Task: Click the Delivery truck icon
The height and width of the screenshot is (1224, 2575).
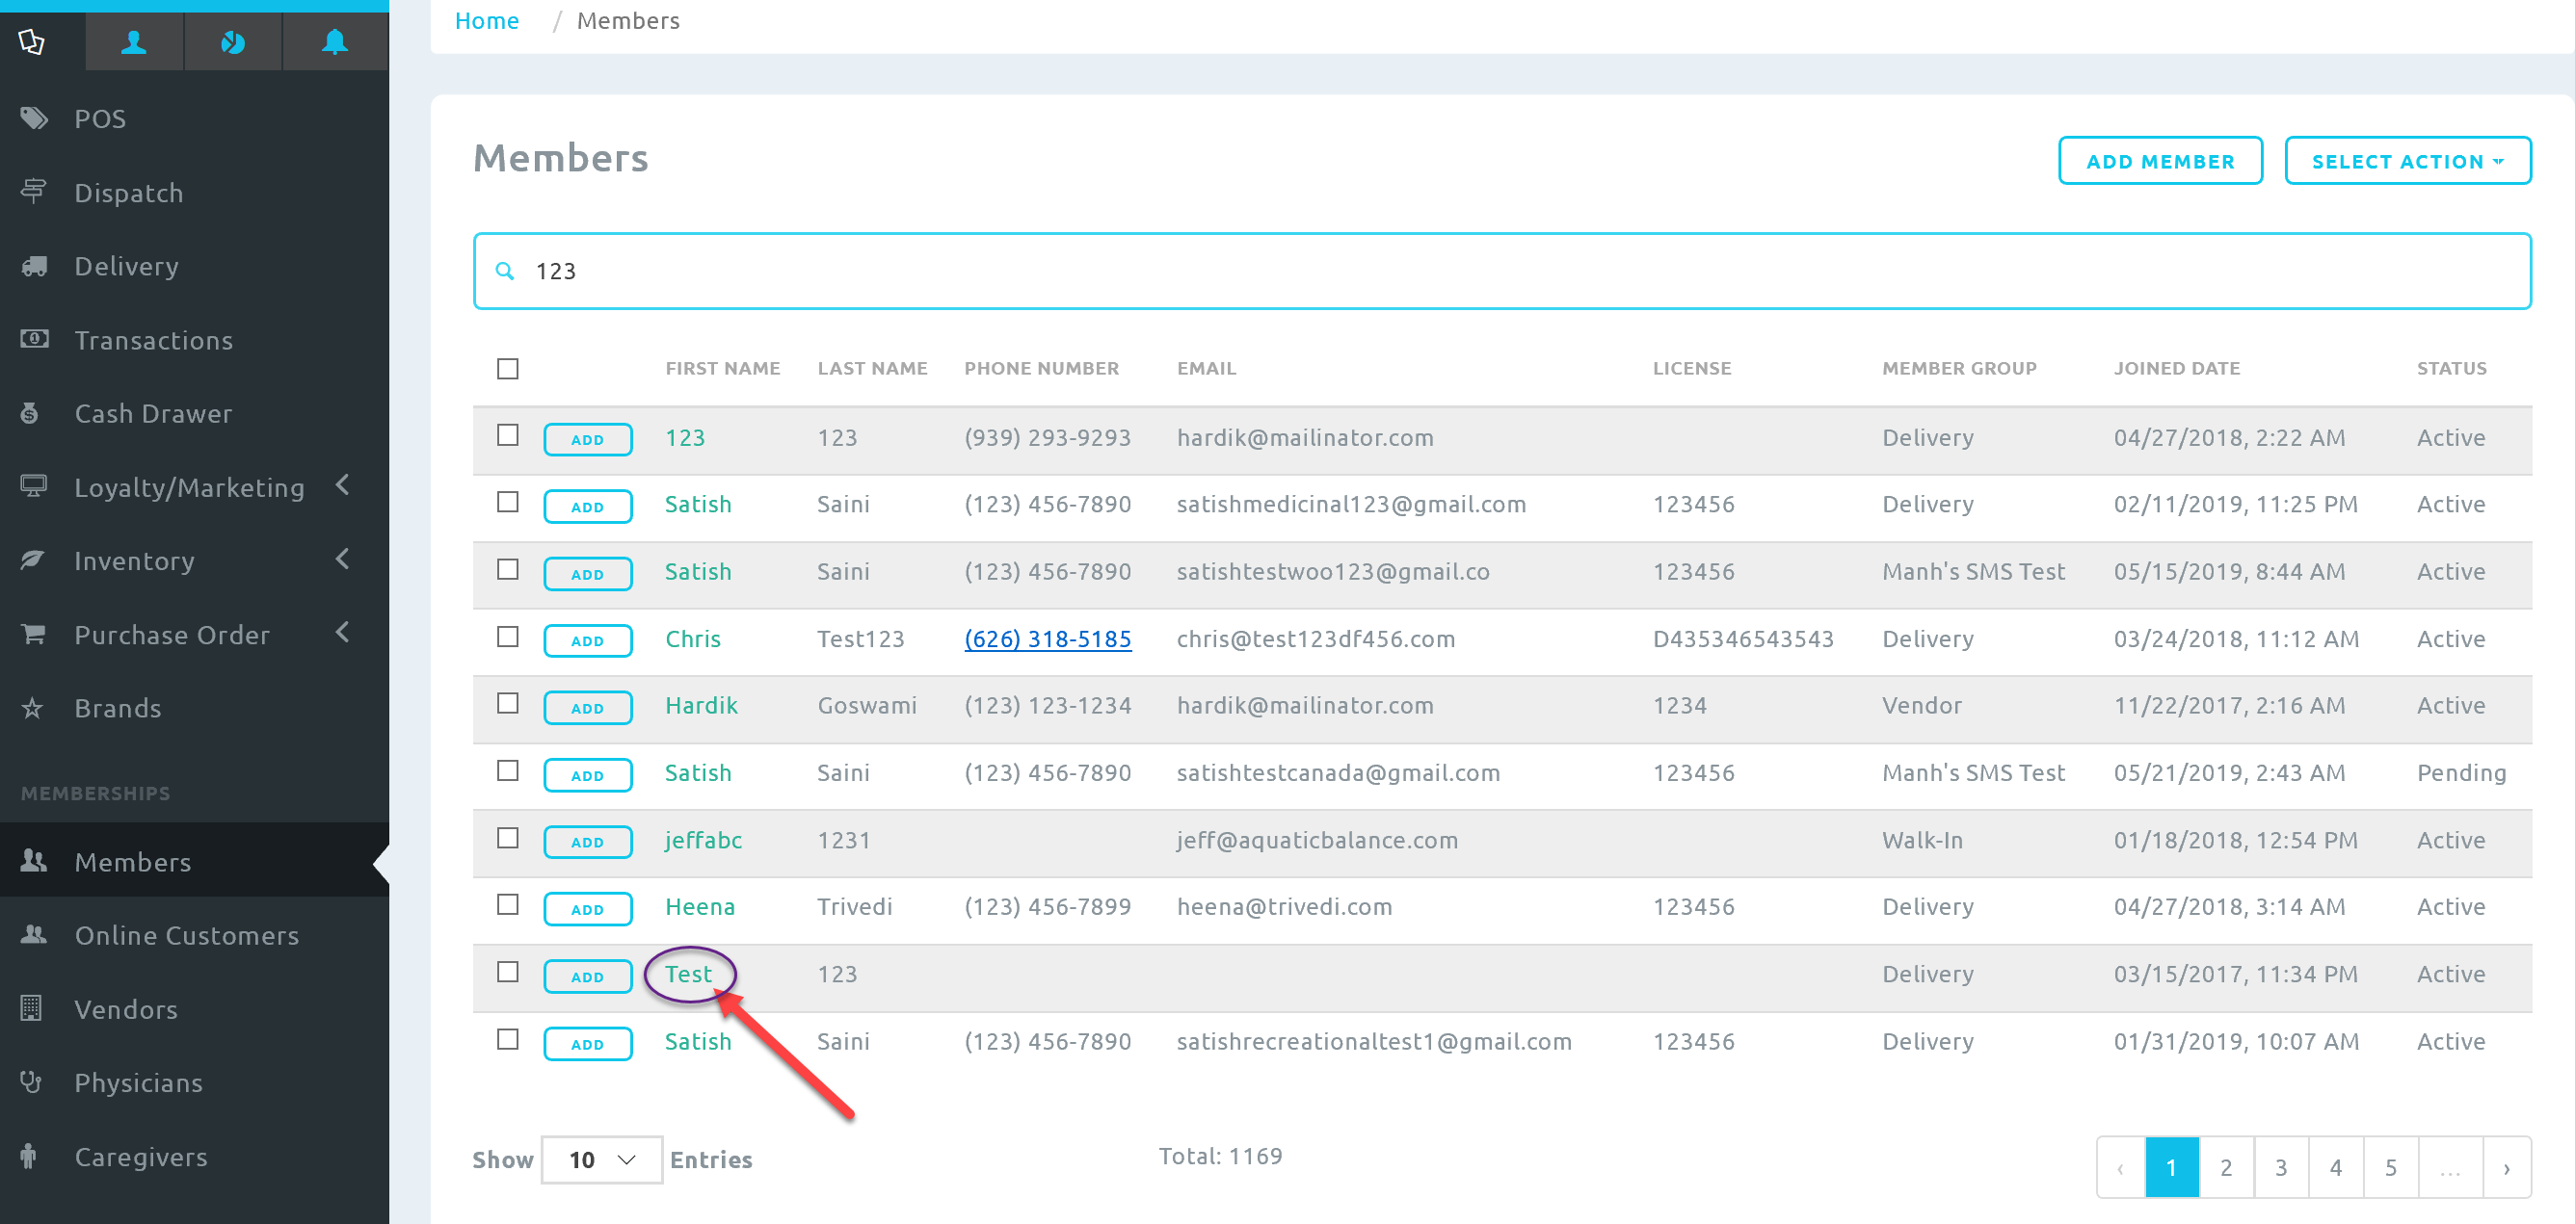Action: (x=34, y=266)
